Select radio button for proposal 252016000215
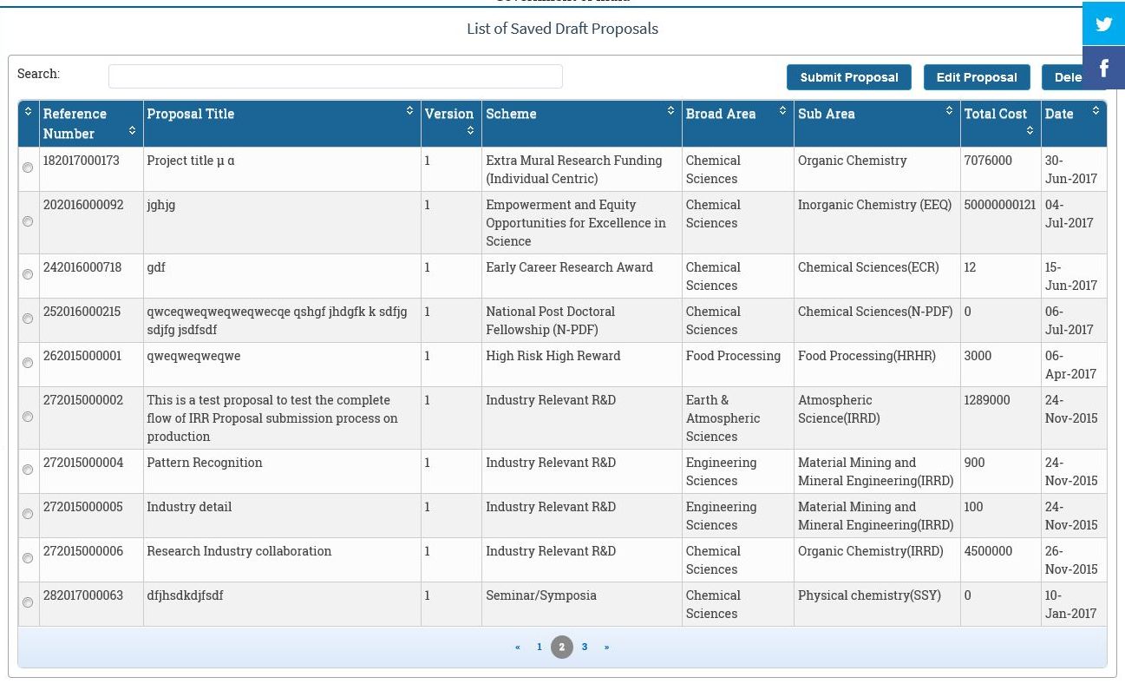 pyautogui.click(x=28, y=319)
